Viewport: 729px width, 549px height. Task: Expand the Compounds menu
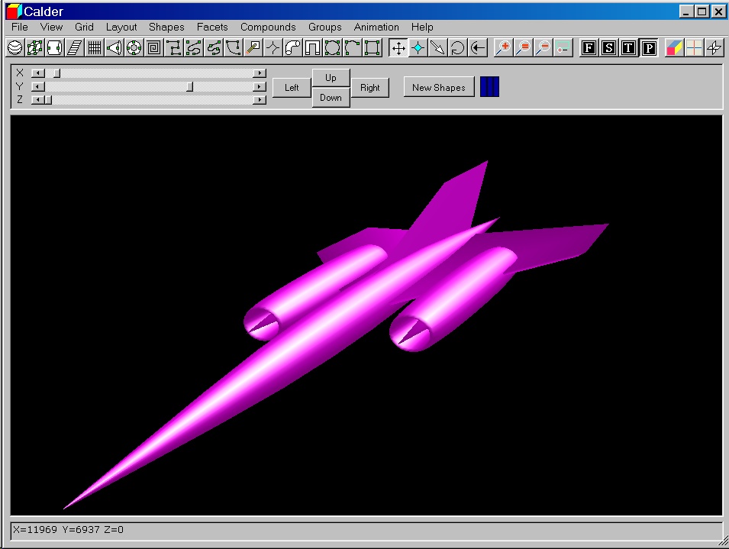coord(268,27)
